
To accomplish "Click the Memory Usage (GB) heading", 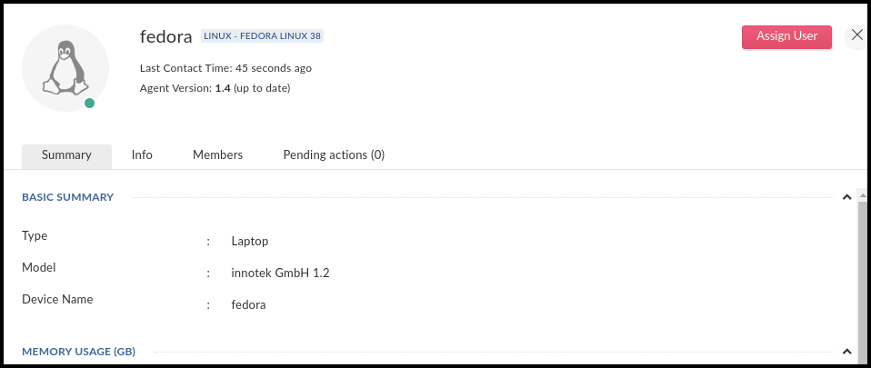I will pyautogui.click(x=78, y=352).
